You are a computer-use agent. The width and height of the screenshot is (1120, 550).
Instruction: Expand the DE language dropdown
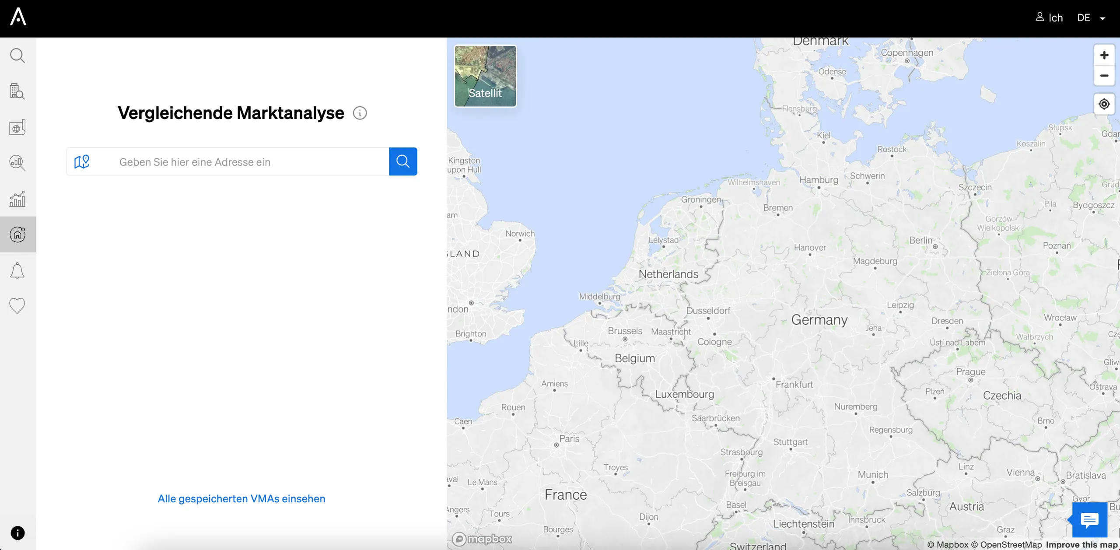(1092, 18)
